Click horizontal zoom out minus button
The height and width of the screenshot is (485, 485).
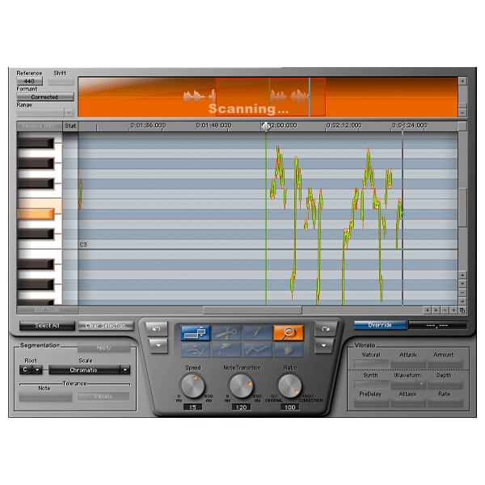click(445, 310)
